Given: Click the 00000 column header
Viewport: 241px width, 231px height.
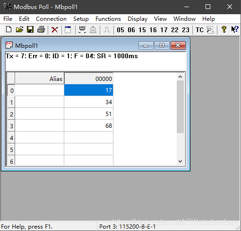Looking at the screenshot, I should (x=89, y=79).
